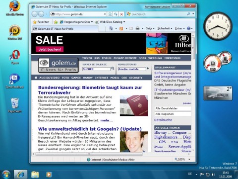Screen dimensions: 238x179
Task: Open the Papierkorb recycle bin
Action: (x=15, y=105)
